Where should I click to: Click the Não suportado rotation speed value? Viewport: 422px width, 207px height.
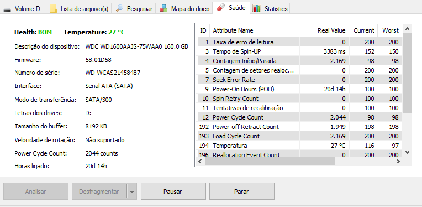[105, 140]
